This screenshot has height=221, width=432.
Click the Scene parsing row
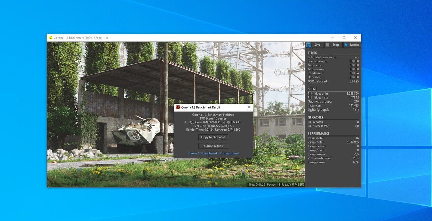pyautogui.click(x=333, y=61)
